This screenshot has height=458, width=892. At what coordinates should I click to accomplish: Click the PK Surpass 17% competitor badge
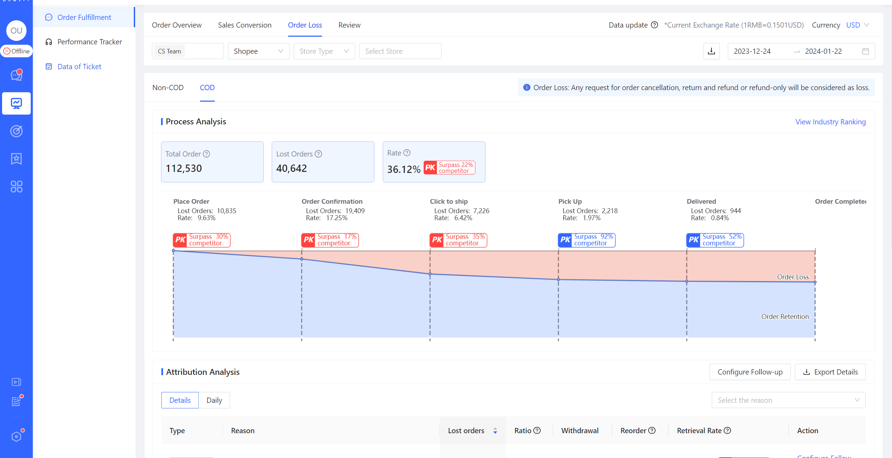click(x=330, y=240)
